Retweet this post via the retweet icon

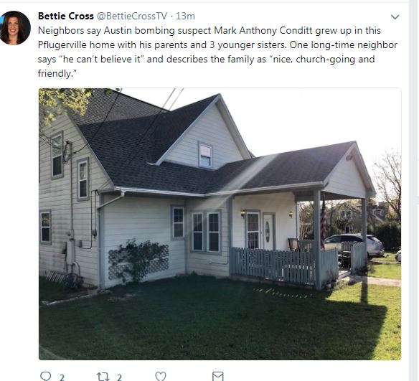(x=103, y=377)
